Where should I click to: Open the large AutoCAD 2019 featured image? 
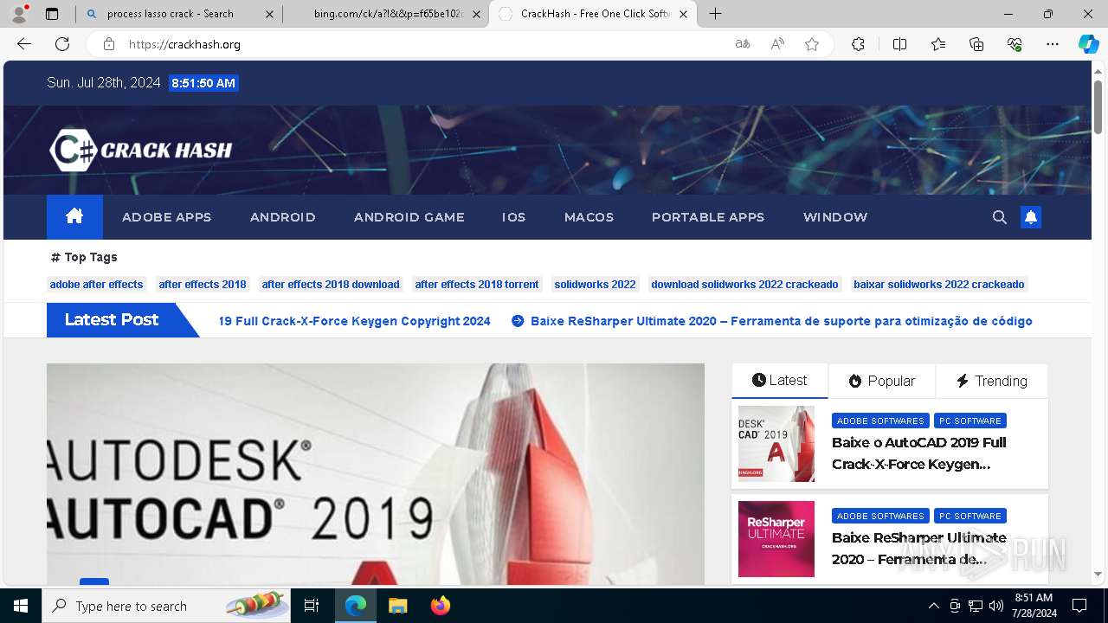click(x=376, y=474)
